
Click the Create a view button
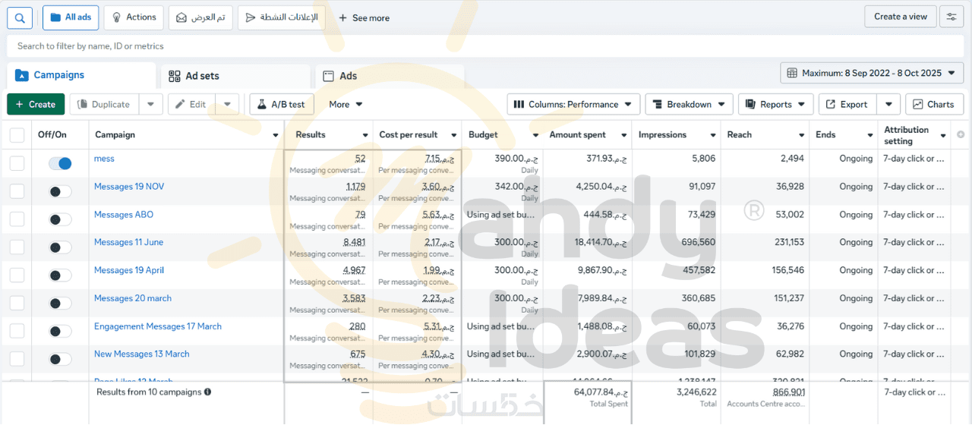coord(901,17)
